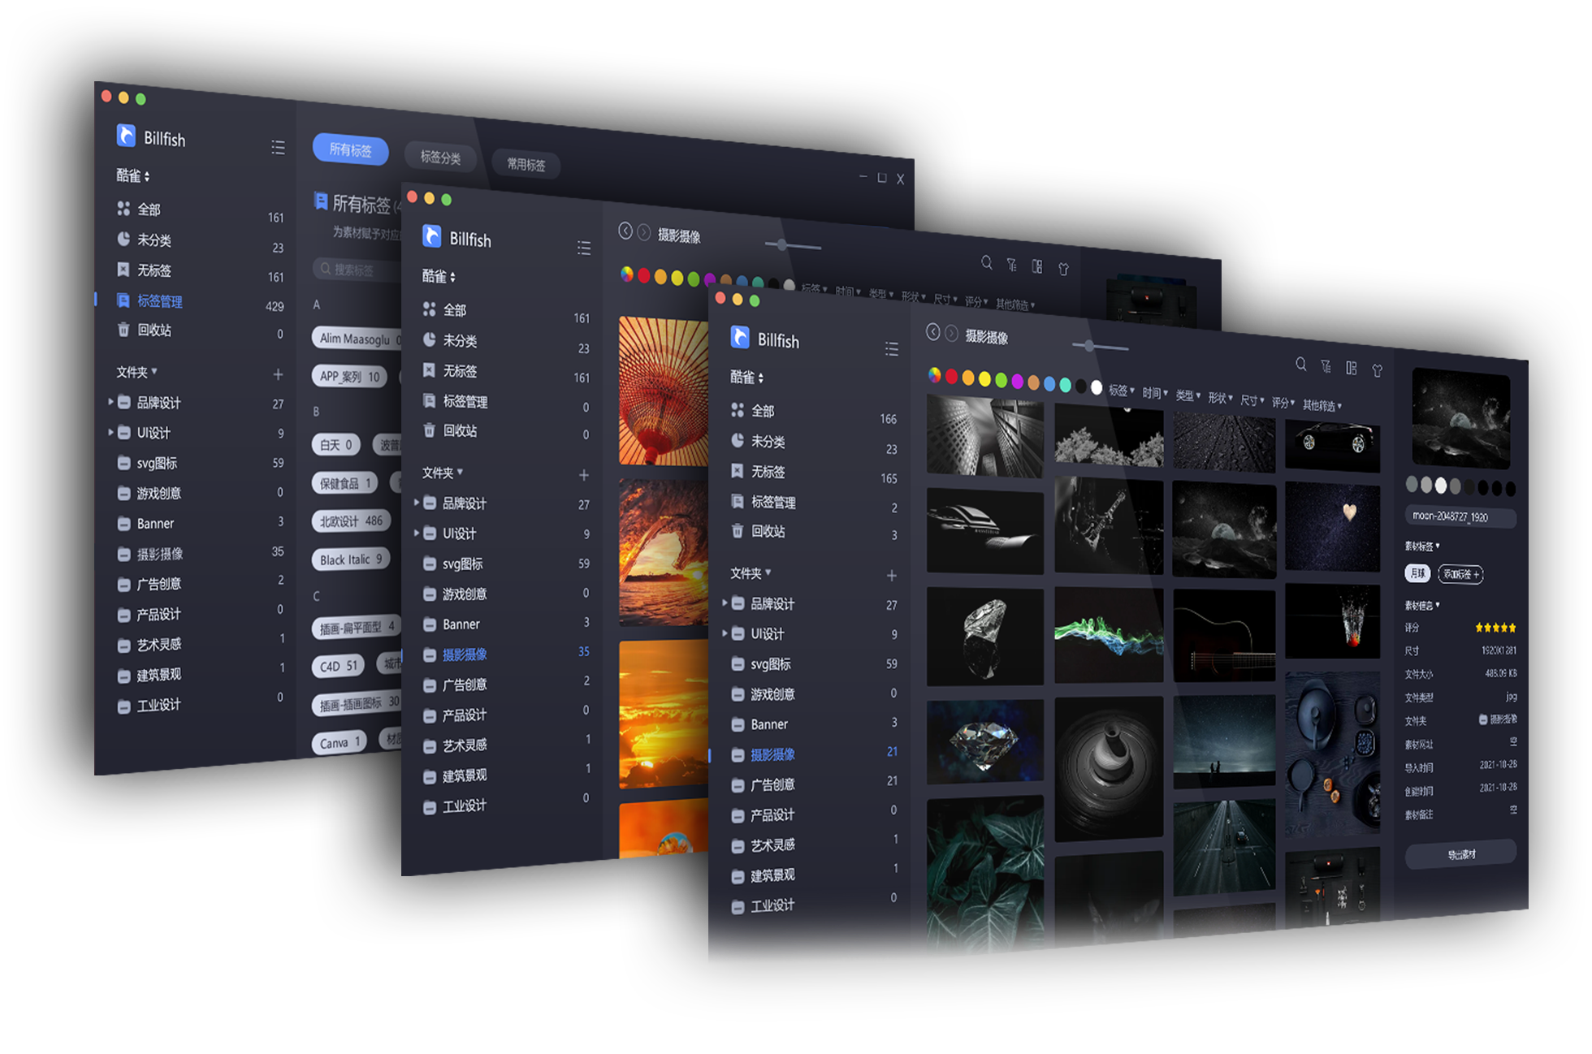Open the 类型 filter dropdown in frontmost window
Image resolution: width=1592 pixels, height=1054 pixels.
1187,395
